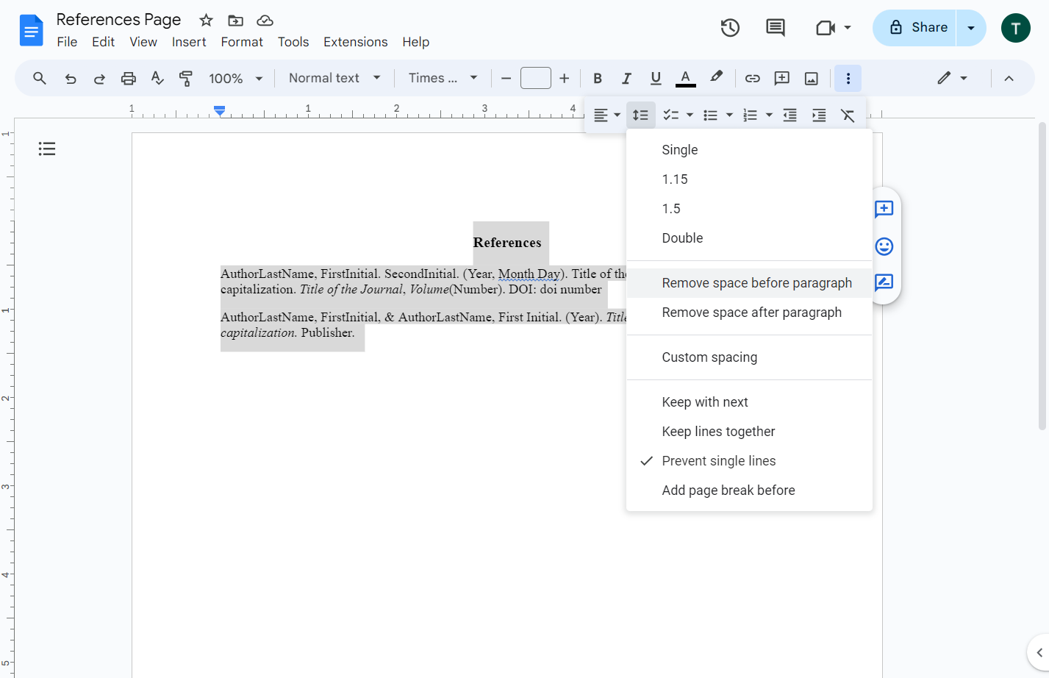Screen dimensions: 1049x678
Task: Insert link using the chain icon
Action: click(752, 78)
